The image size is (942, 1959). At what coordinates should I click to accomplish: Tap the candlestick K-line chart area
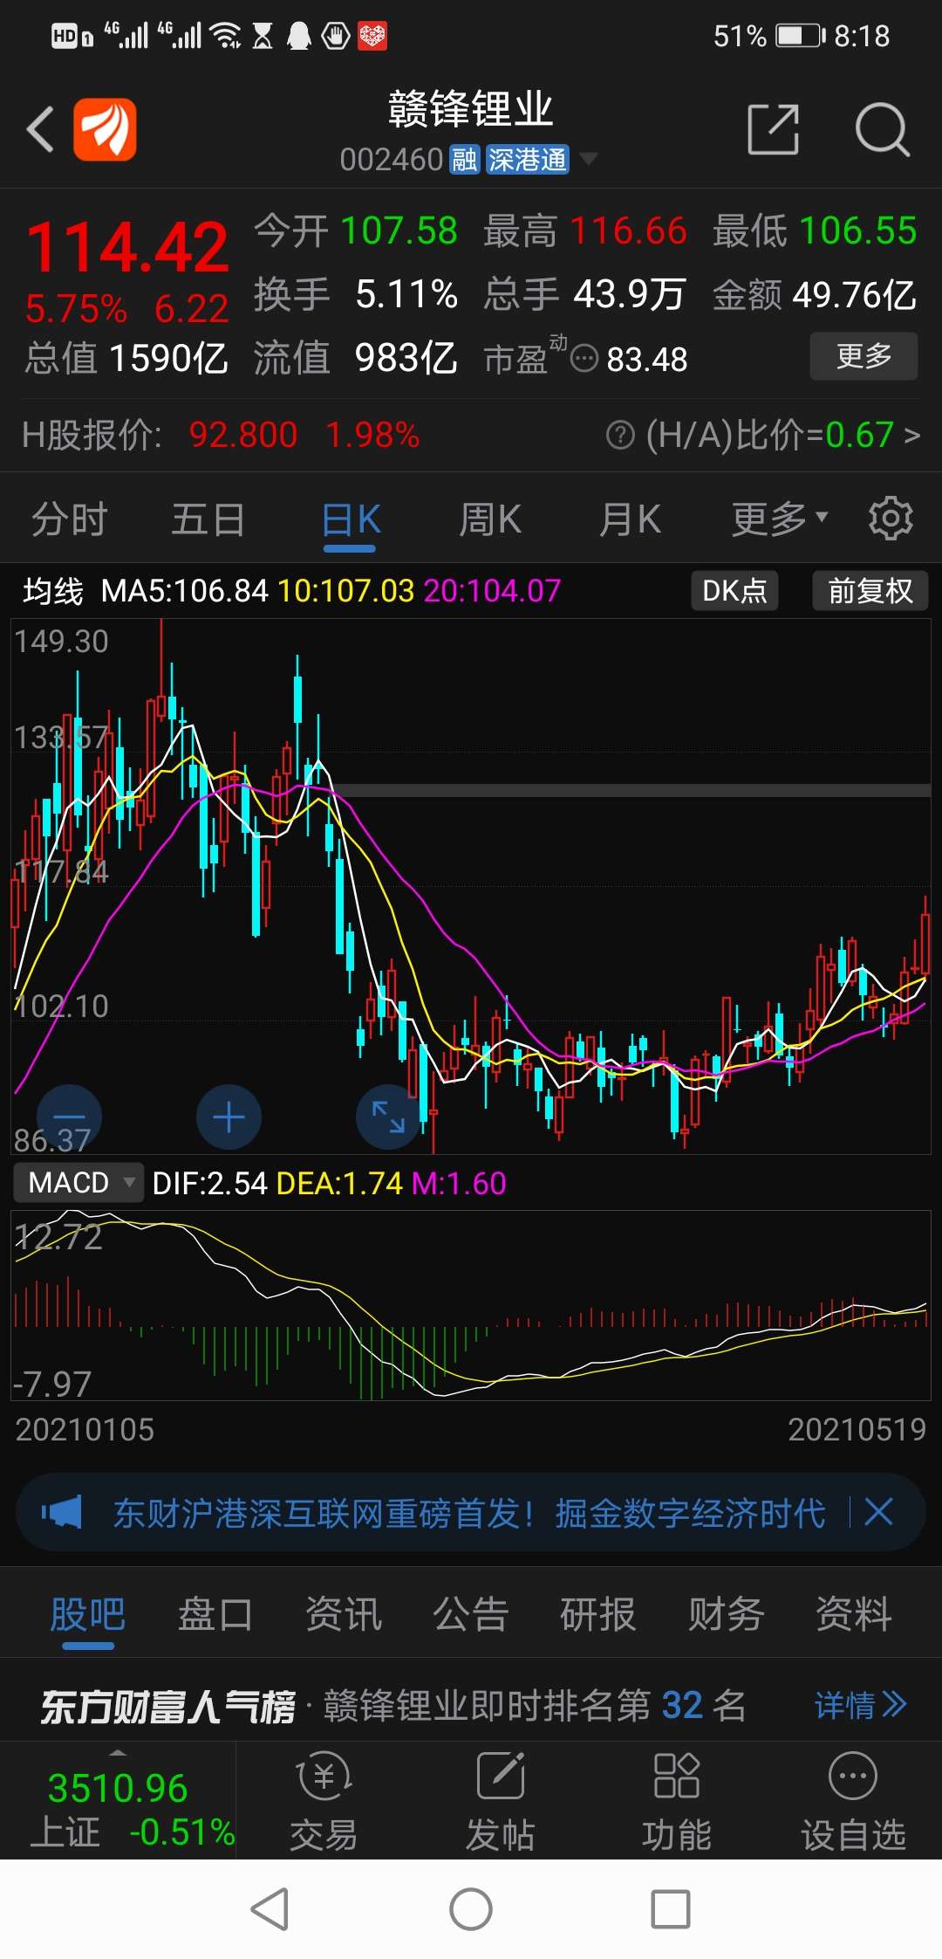click(471, 886)
